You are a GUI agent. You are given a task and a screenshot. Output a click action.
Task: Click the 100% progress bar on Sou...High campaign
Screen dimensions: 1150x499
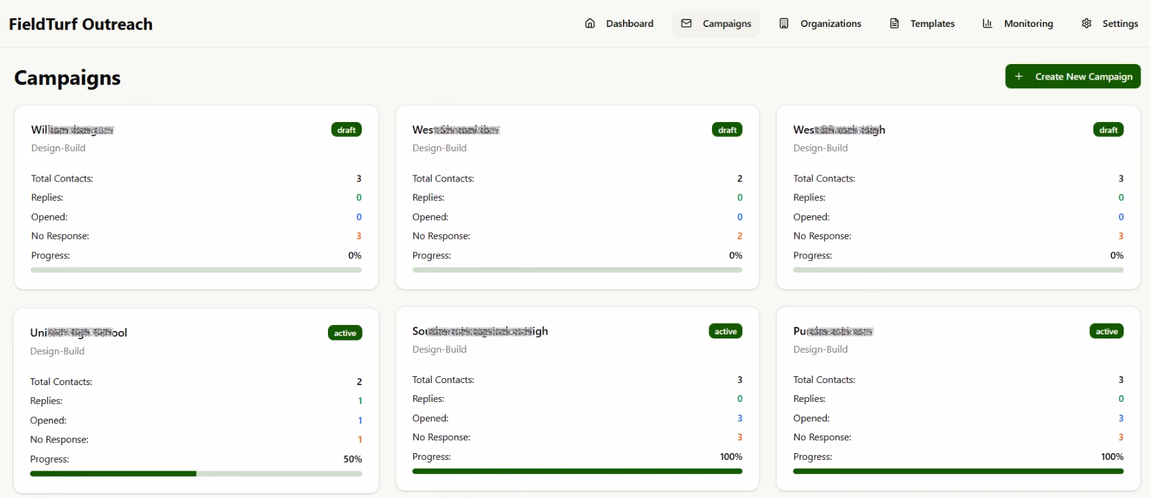click(x=577, y=471)
